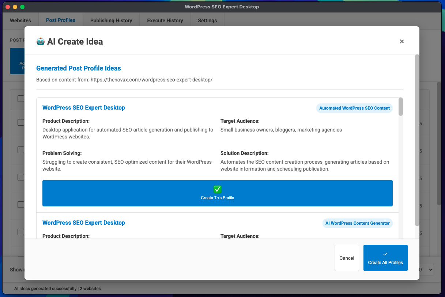The image size is (445, 297).
Task: Click the card title beside AI WordPress Content Generator
Action: pos(84,223)
